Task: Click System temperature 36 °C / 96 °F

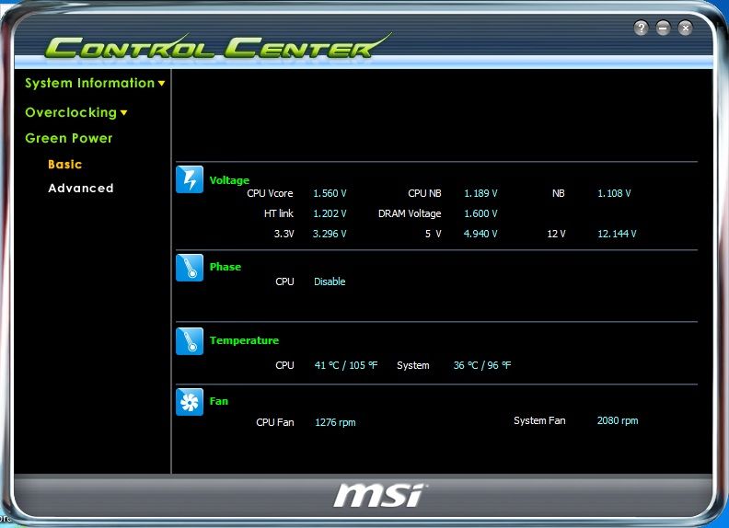Action: coord(482,365)
